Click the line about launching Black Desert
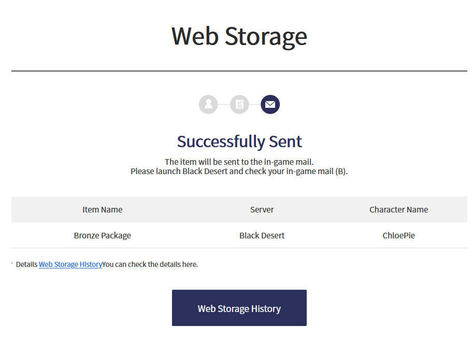Viewport: 472px width, 354px height. pyautogui.click(x=239, y=171)
